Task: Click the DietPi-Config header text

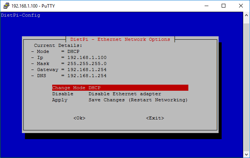Action: [20, 15]
